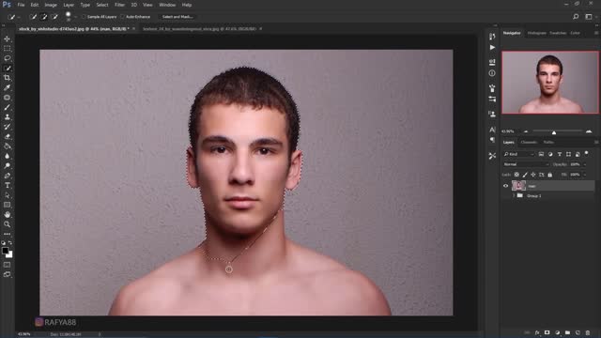Screen dimensions: 601x338
Task: Enable Sample All Layers checkbox
Action: (x=84, y=17)
